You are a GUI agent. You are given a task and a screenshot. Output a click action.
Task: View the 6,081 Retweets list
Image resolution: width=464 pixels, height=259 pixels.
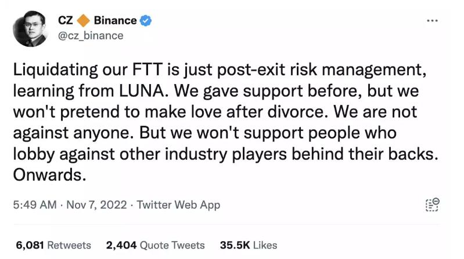pyautogui.click(x=53, y=245)
